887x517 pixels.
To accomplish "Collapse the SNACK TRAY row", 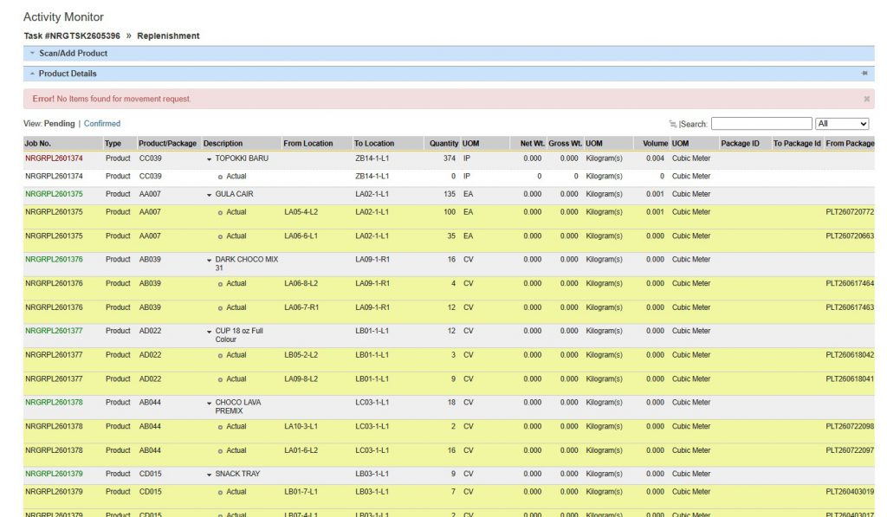I will tap(210, 475).
